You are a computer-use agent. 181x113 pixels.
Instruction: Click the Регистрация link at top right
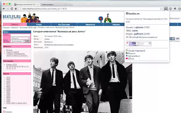click(x=174, y=18)
